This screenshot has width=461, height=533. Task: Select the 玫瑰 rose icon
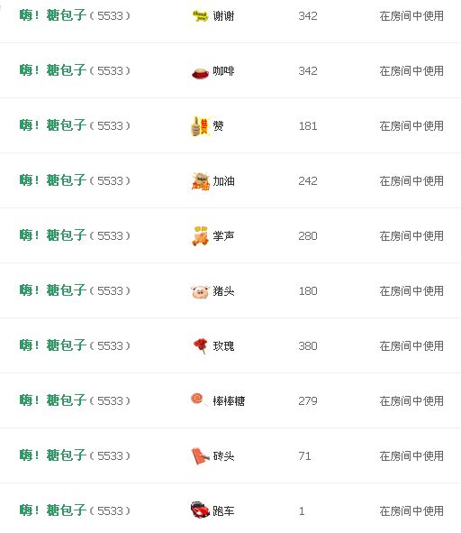click(201, 346)
